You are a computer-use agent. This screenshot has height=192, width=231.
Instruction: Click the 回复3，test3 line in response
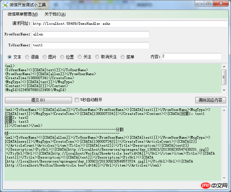tap(17, 122)
